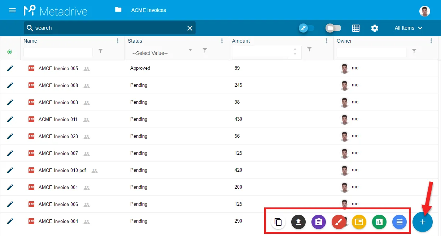Click the folder icon beside ACME Invoices
This screenshot has height=236, width=441.
click(x=118, y=10)
